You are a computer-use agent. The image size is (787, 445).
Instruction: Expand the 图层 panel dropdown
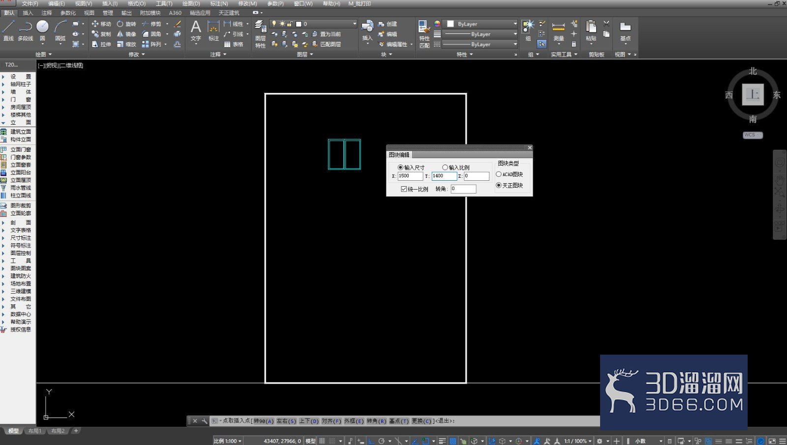305,55
